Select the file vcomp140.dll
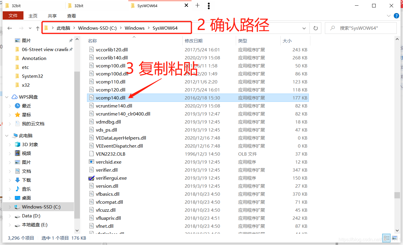The height and width of the screenshot is (245, 403). click(198, 98)
